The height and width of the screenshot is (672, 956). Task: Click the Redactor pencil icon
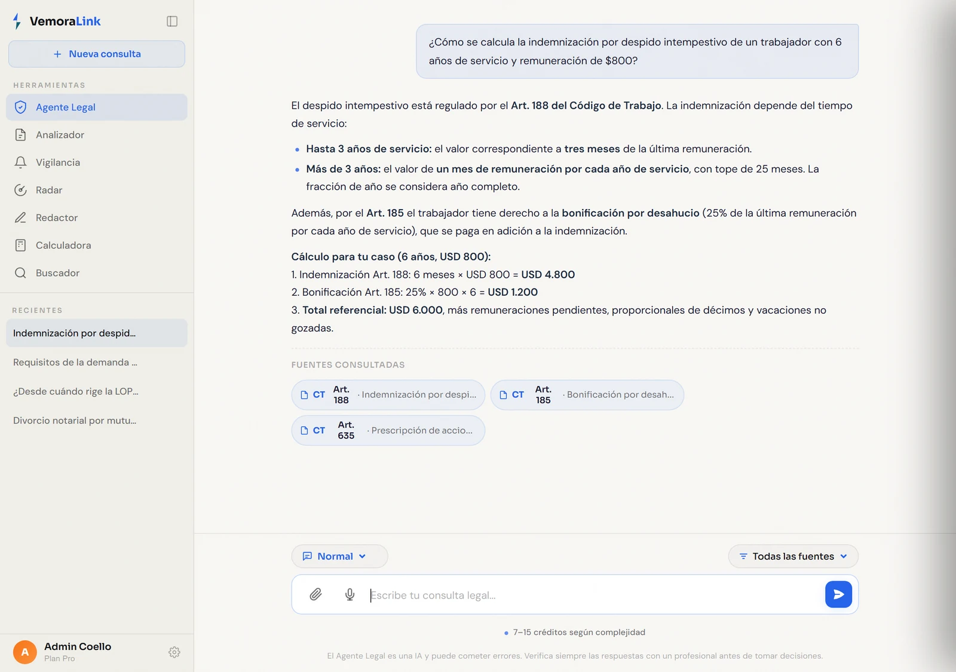(x=20, y=217)
